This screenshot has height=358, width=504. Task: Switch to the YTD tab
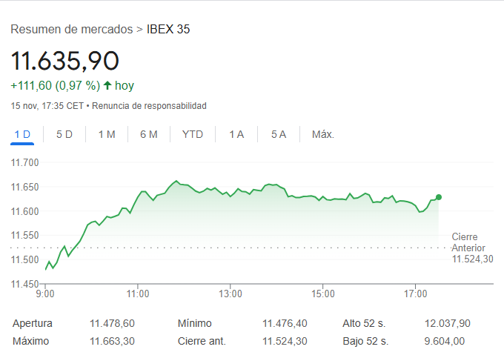point(193,134)
